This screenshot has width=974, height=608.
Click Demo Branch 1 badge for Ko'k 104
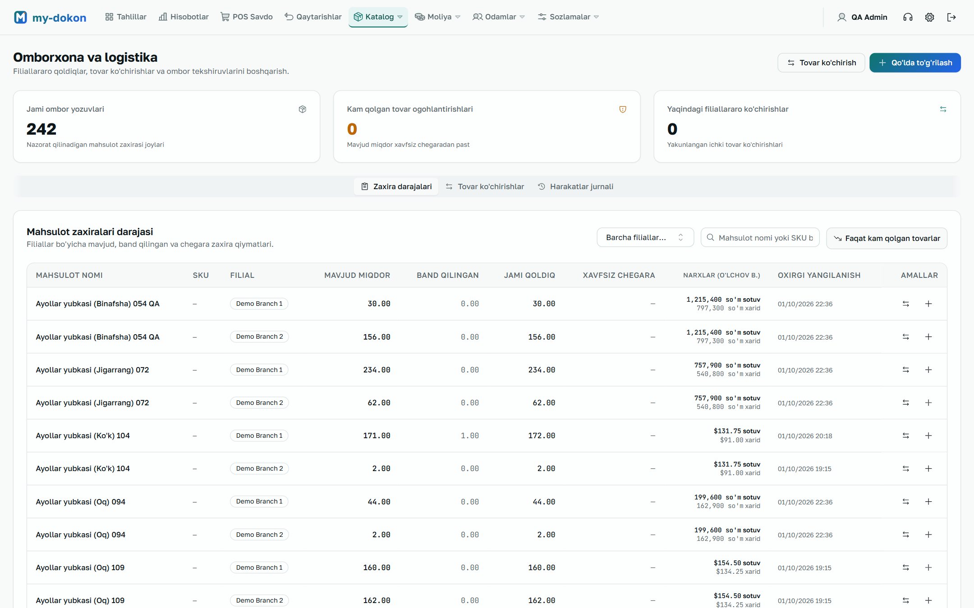click(259, 436)
